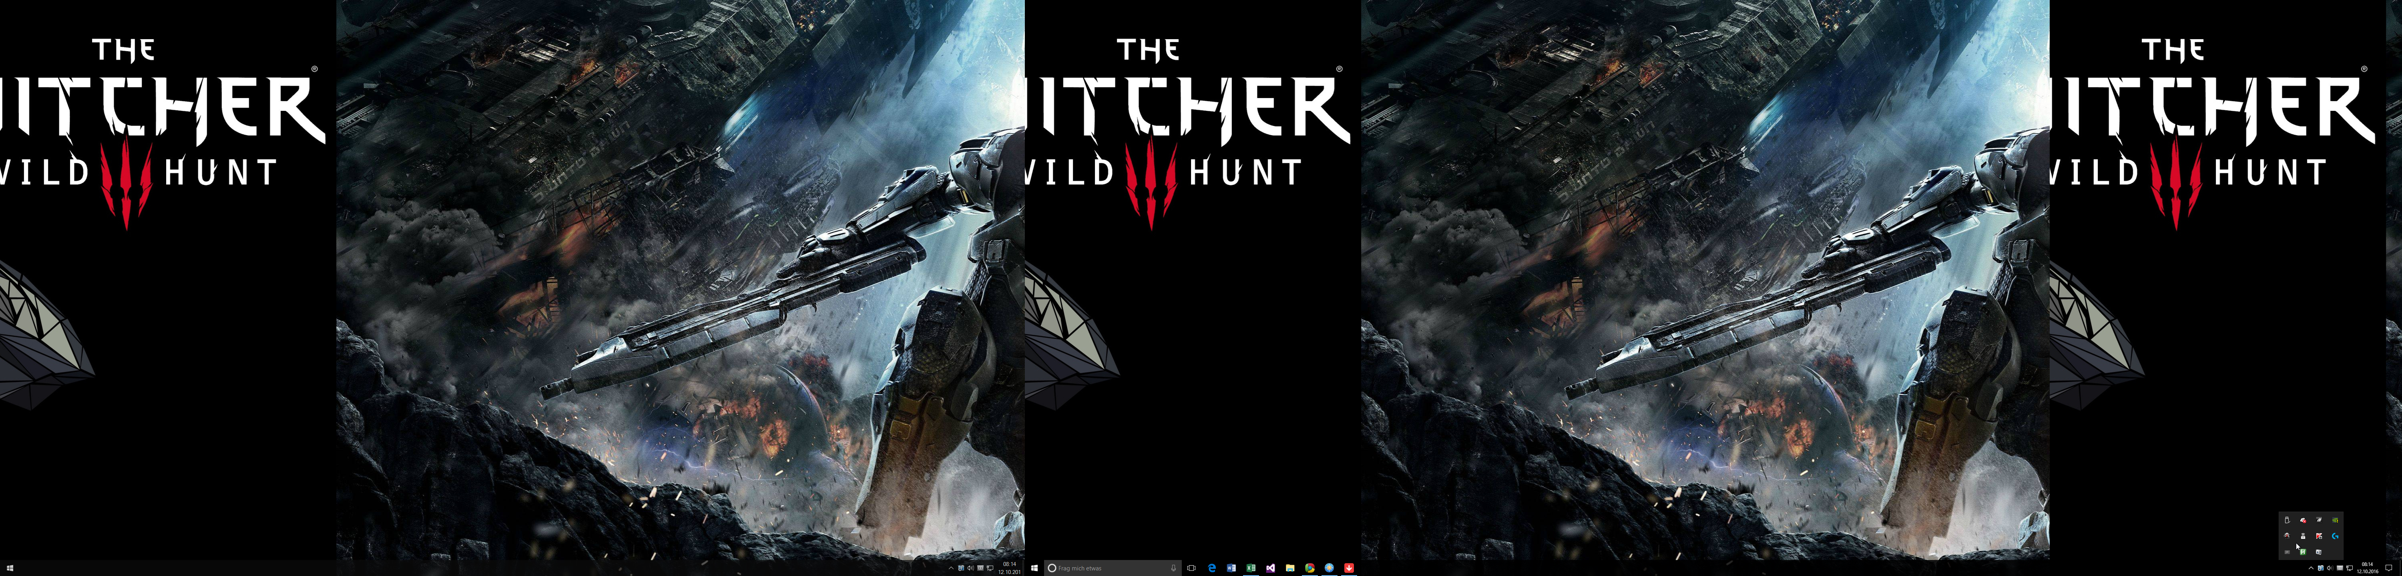This screenshot has height=576, width=2402.
Task: Open File Explorer from the taskbar
Action: coord(1291,568)
